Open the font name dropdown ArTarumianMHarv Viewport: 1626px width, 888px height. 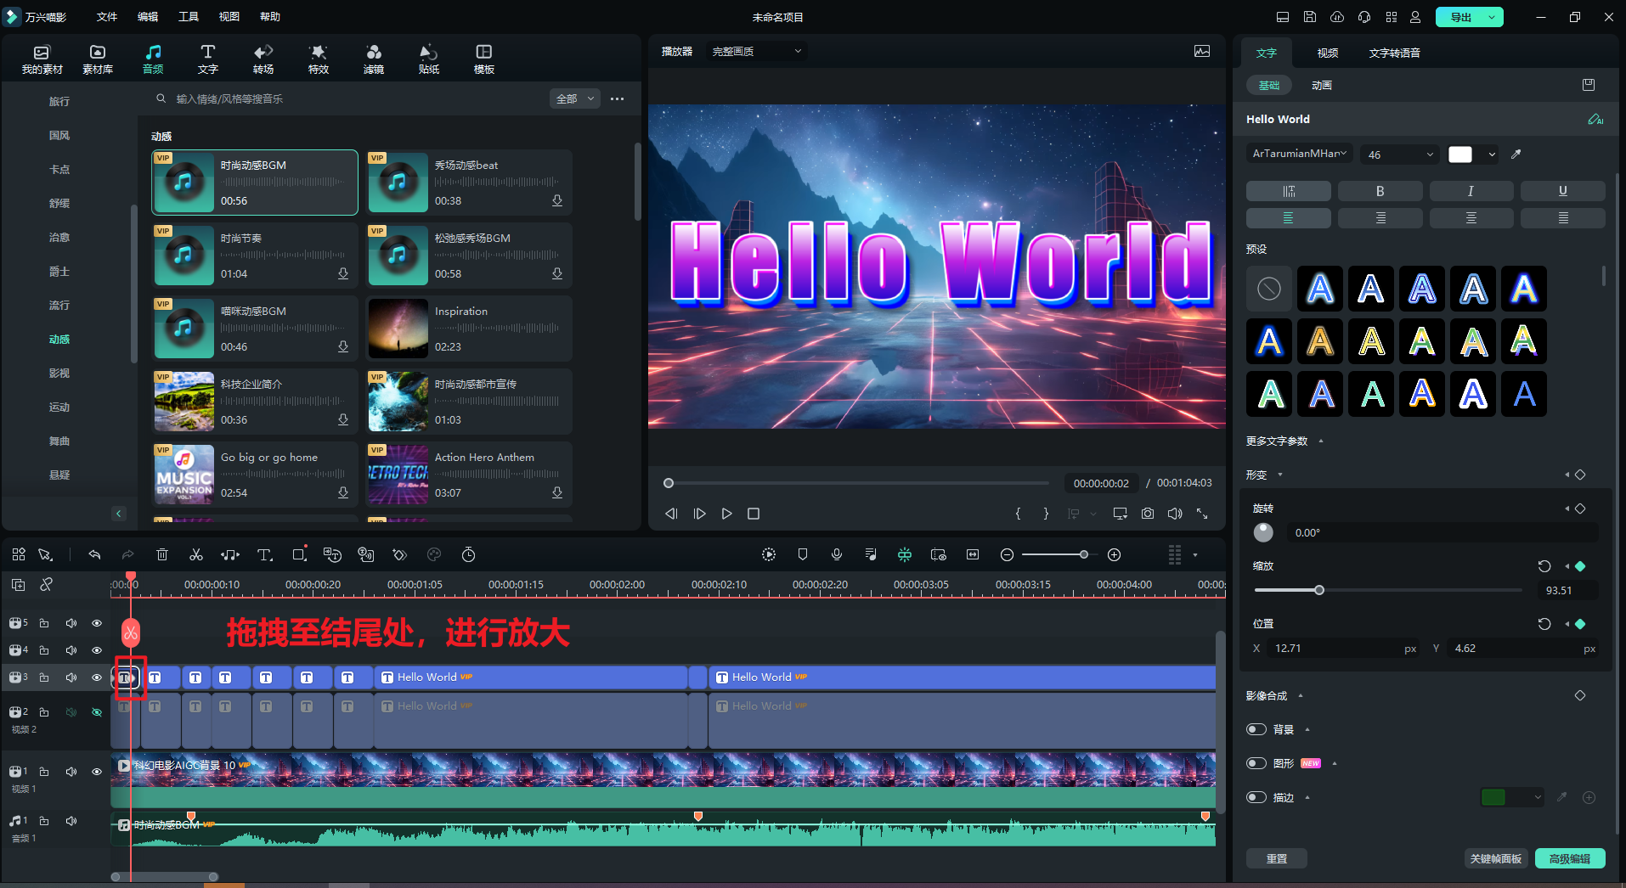pos(1299,155)
